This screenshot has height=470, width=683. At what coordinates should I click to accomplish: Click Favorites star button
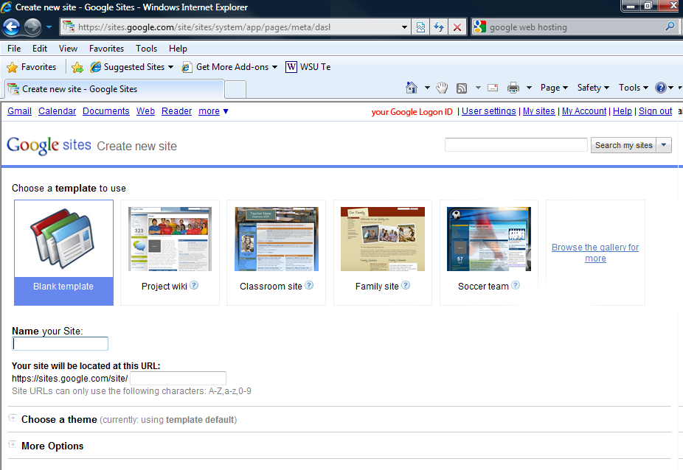tap(32, 67)
